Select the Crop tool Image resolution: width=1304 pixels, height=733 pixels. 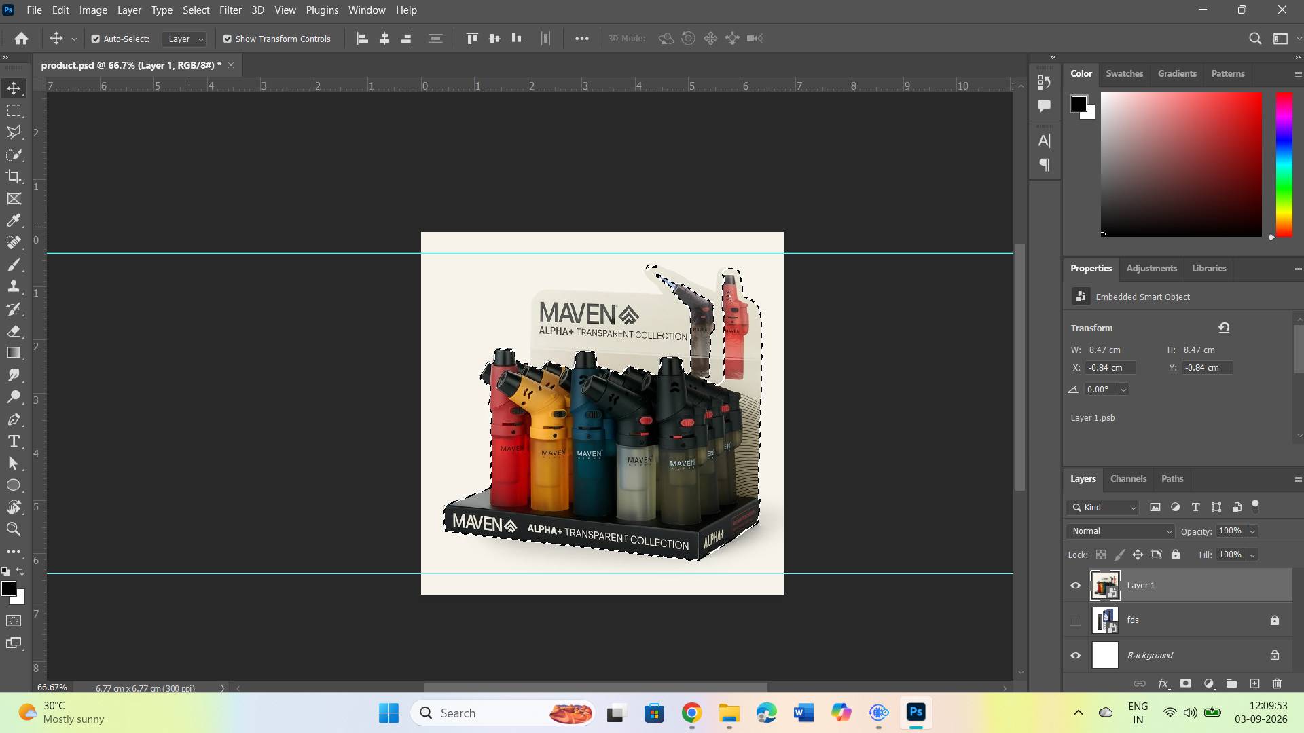click(x=14, y=176)
